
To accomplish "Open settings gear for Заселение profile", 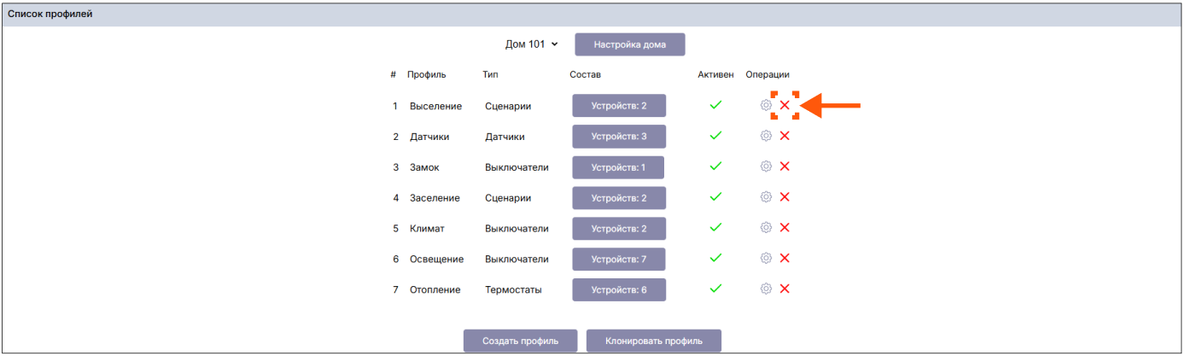I will click(766, 197).
